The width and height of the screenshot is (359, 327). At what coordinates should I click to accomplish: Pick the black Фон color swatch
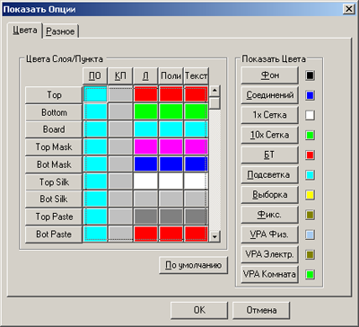coord(310,75)
